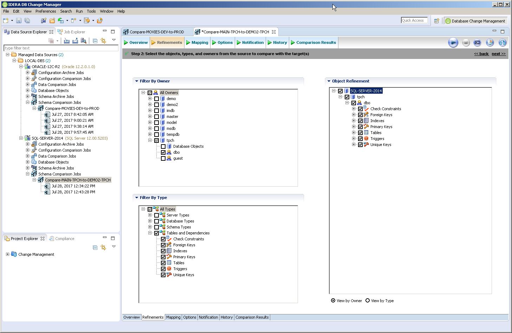The image size is (512, 333).
Task: Click the Save disk icon
Action: tap(19, 21)
